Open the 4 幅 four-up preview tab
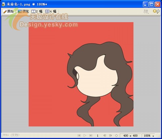The width and height of the screenshot is (162, 139). tap(51, 11)
